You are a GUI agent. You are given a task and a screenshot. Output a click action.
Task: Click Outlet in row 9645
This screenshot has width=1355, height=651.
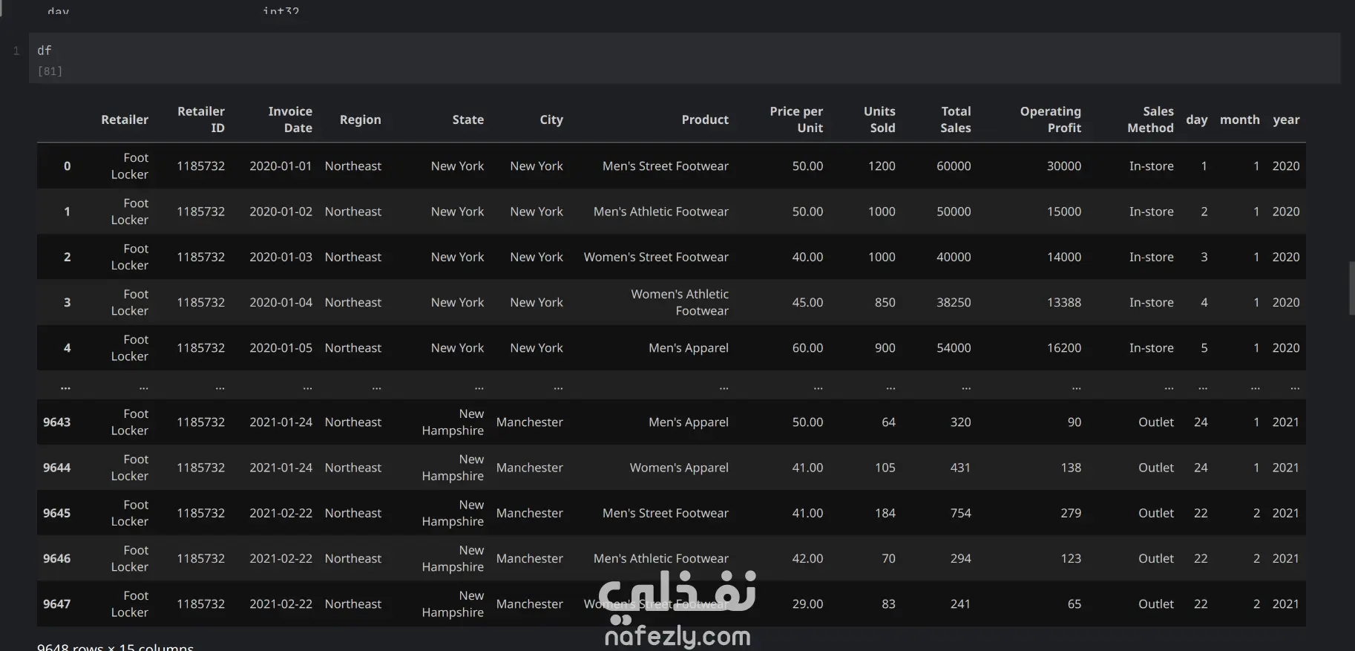tap(1156, 513)
